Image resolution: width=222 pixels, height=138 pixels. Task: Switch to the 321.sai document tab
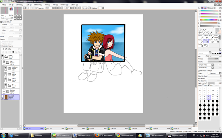(55, 128)
